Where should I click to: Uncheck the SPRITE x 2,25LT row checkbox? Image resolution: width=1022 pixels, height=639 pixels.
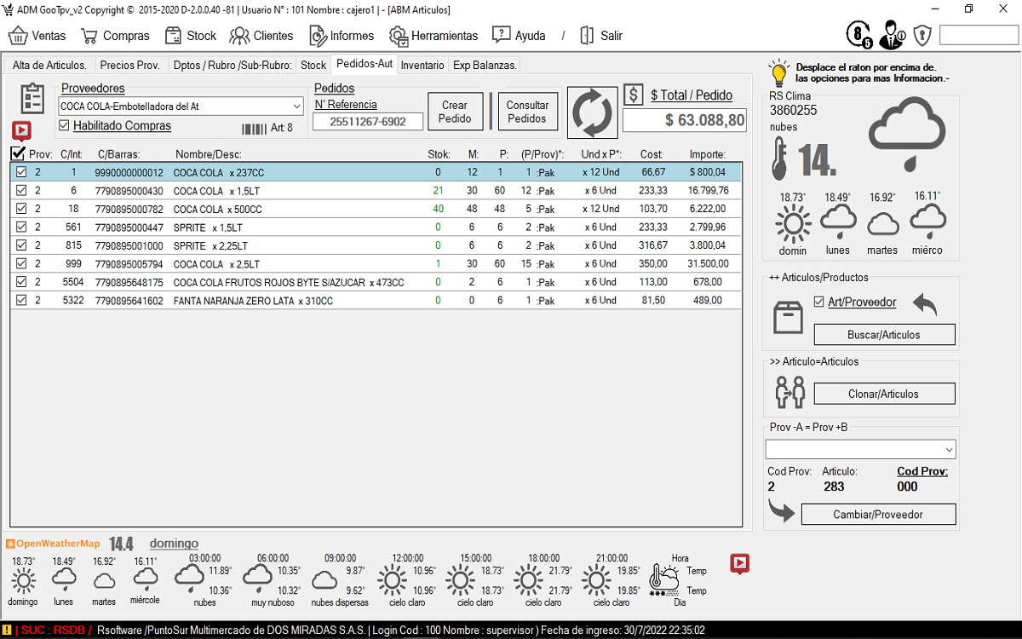click(22, 245)
